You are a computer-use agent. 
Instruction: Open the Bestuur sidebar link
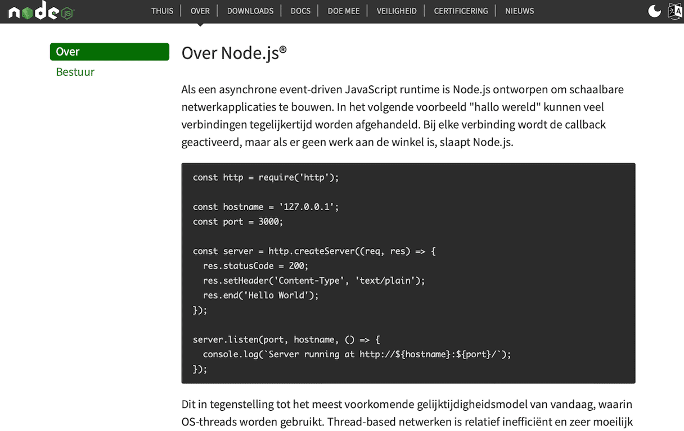click(x=75, y=72)
